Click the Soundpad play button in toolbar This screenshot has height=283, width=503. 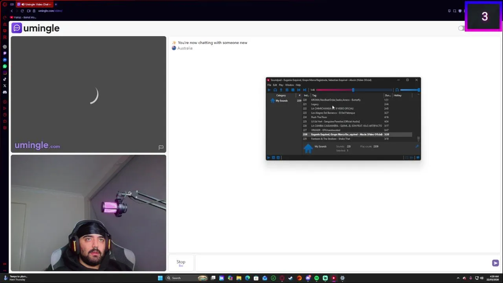(x=269, y=90)
